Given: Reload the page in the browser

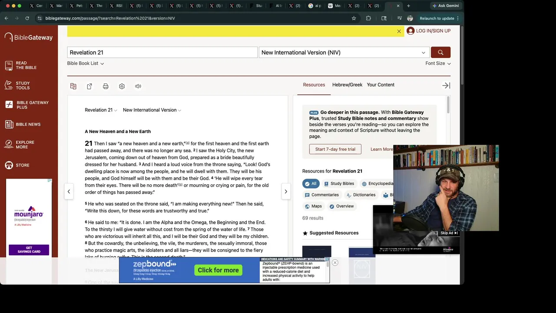Looking at the screenshot, I should coord(27,18).
